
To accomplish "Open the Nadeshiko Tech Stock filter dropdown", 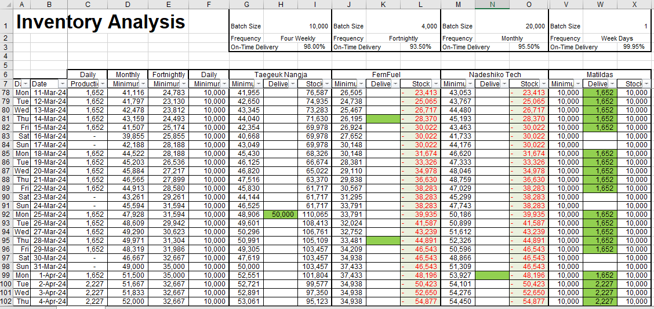I will [543, 84].
